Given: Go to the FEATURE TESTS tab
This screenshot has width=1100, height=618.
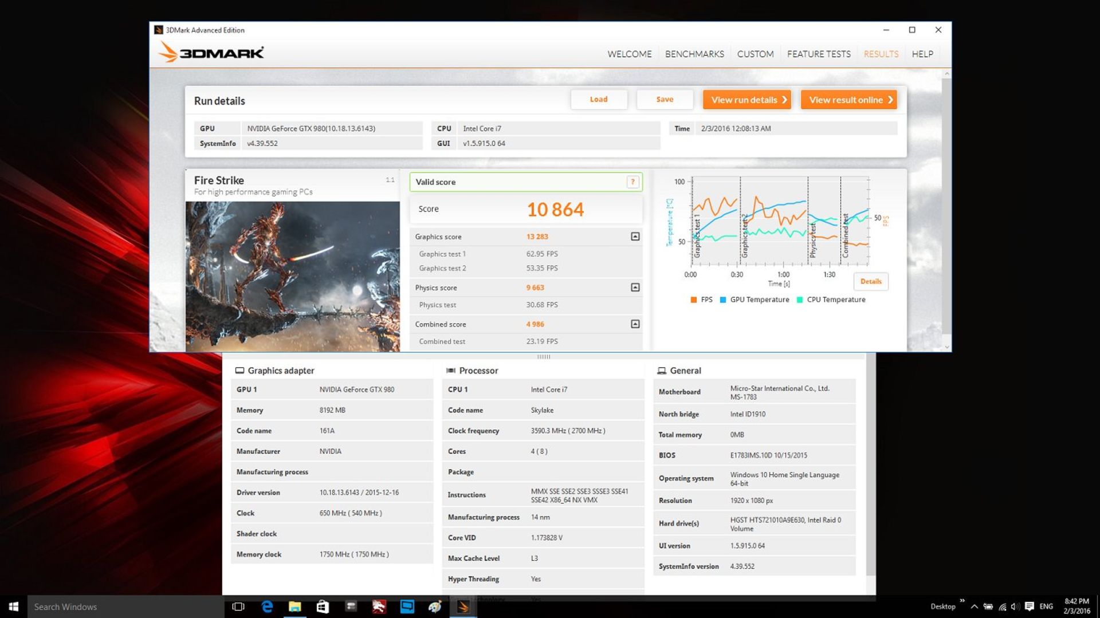Looking at the screenshot, I should [x=819, y=54].
